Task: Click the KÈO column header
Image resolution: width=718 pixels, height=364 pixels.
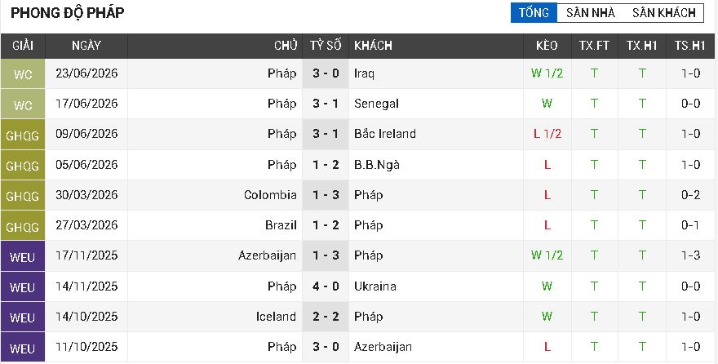Action: tap(547, 46)
